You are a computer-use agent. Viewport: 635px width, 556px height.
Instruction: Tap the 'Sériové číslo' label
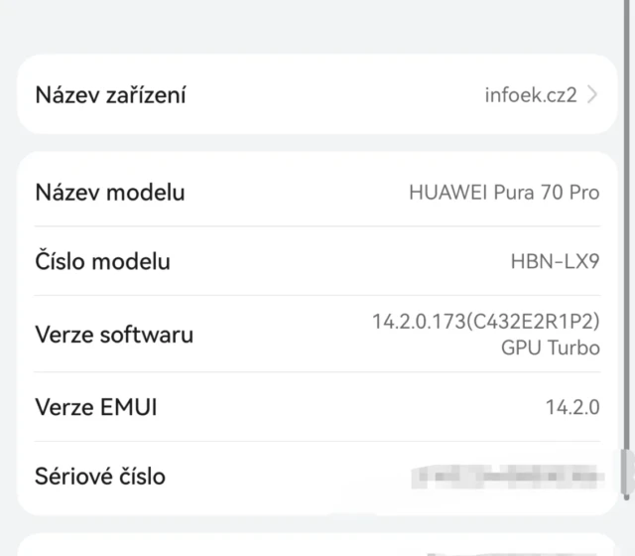point(100,477)
